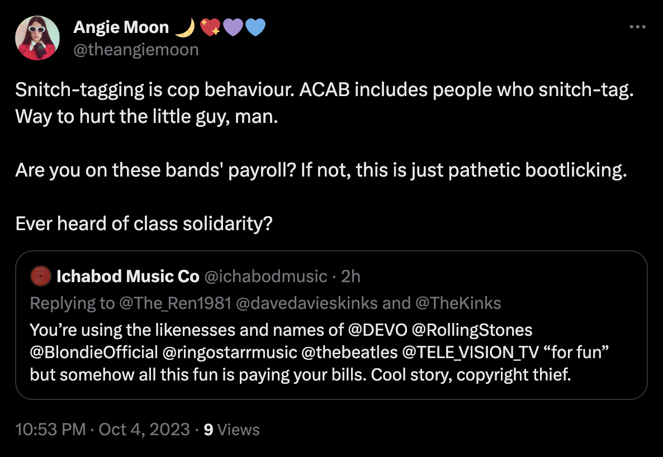Open the three-dot more options menu
The image size is (663, 457).
pos(637,27)
